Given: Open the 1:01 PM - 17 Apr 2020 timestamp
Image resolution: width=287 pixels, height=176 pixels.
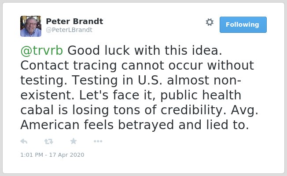Looking at the screenshot, I should click(52, 155).
